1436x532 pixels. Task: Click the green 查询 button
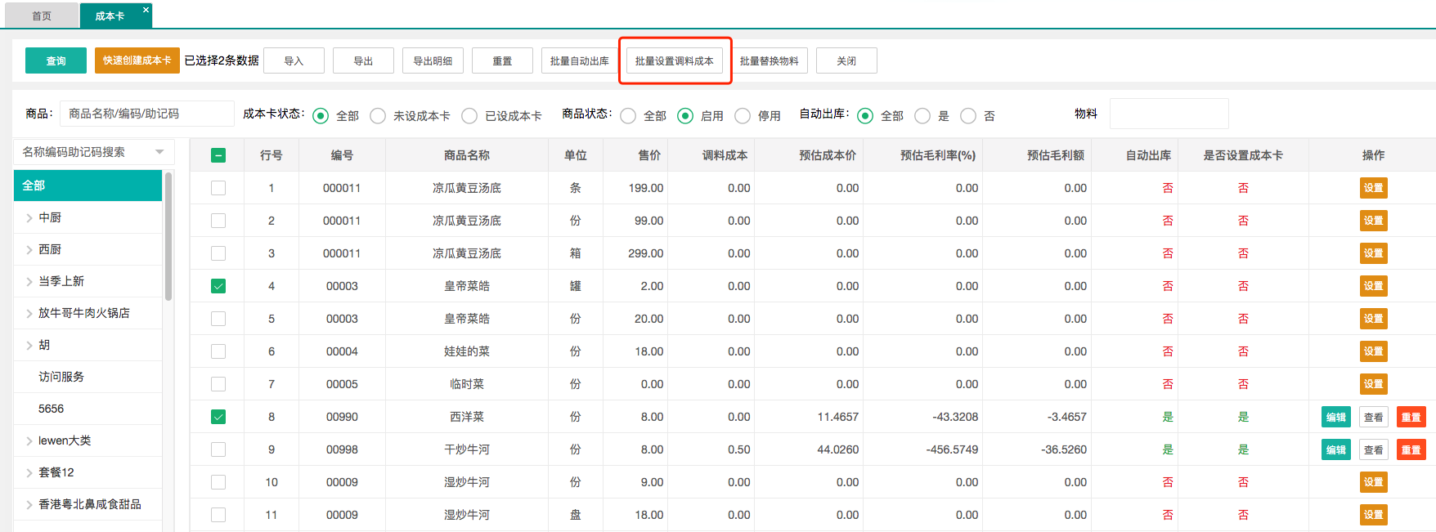(56, 60)
